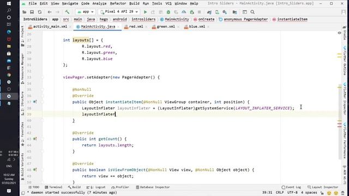Open the Refactor menu
The image size is (349, 196).
coord(118,4)
